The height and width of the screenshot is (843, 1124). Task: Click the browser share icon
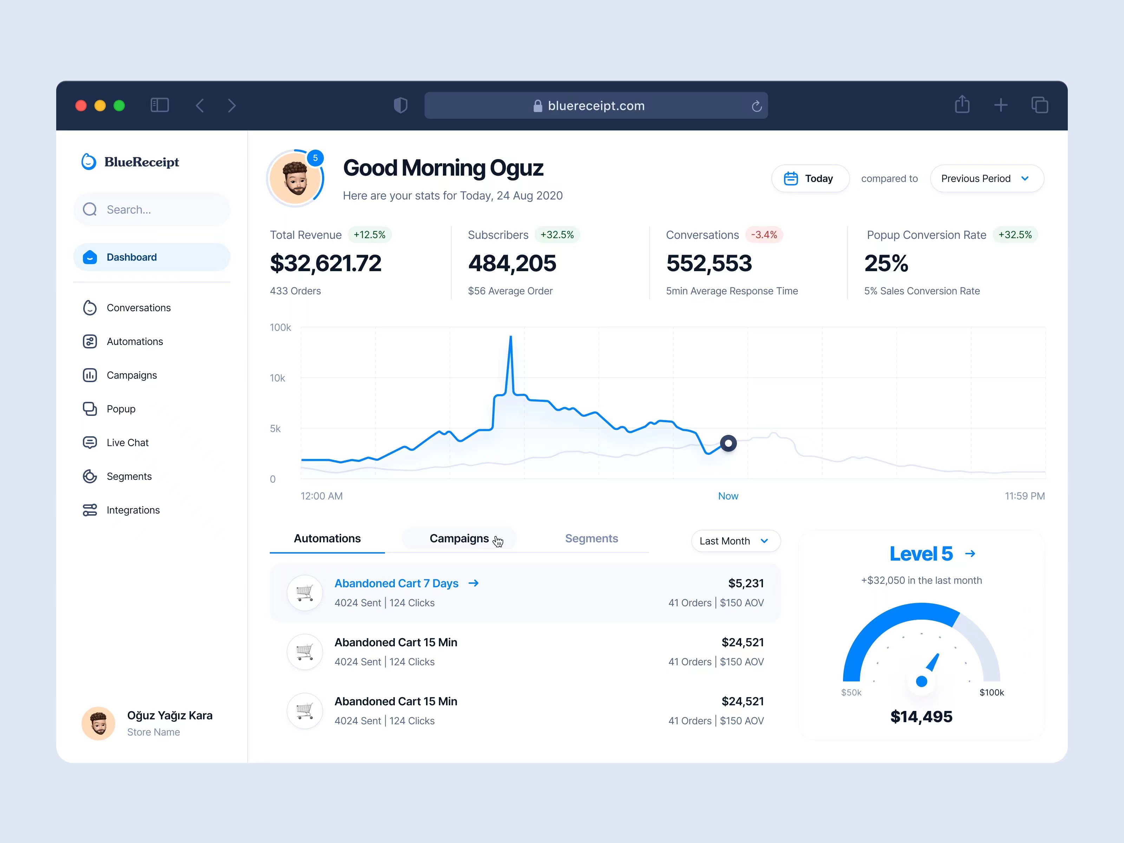[962, 105]
